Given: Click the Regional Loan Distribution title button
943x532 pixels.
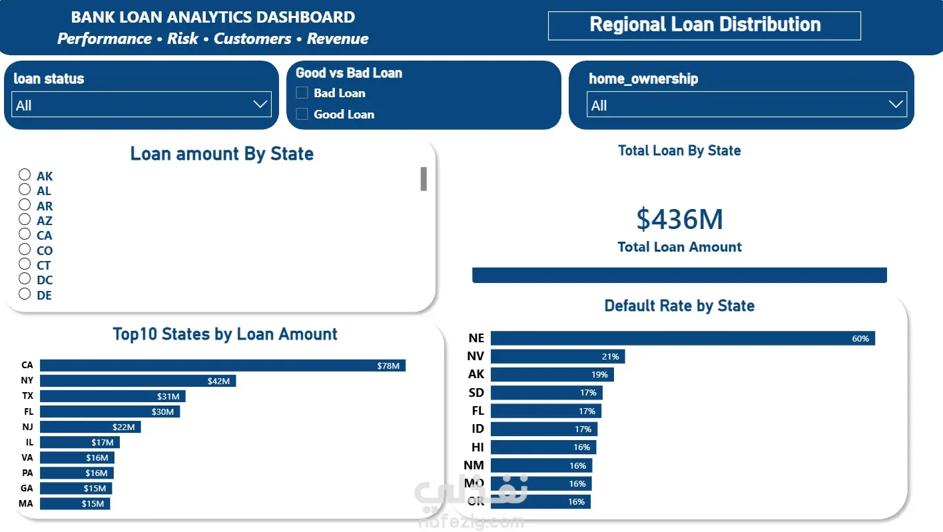Looking at the screenshot, I should point(705,25).
